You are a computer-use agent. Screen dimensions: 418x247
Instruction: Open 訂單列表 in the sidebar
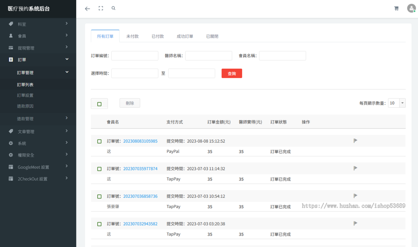point(25,85)
